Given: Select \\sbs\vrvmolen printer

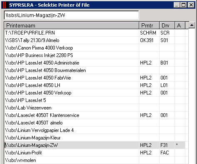Looking at the screenshot, I should coord(95,160).
